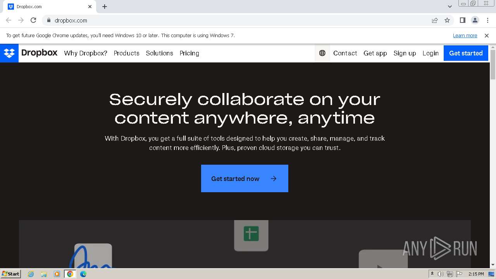Share this page icon in address bar

[x=435, y=20]
